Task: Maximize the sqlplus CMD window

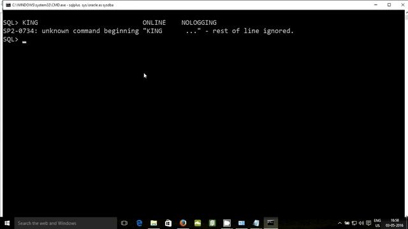Action: coord(390,5)
